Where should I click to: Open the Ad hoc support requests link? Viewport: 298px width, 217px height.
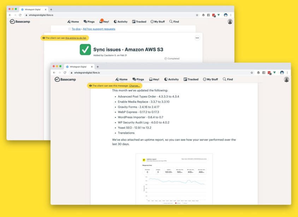99,29
